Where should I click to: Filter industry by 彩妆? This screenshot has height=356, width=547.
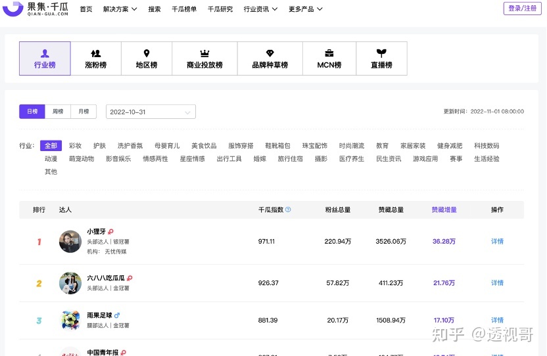coord(76,146)
